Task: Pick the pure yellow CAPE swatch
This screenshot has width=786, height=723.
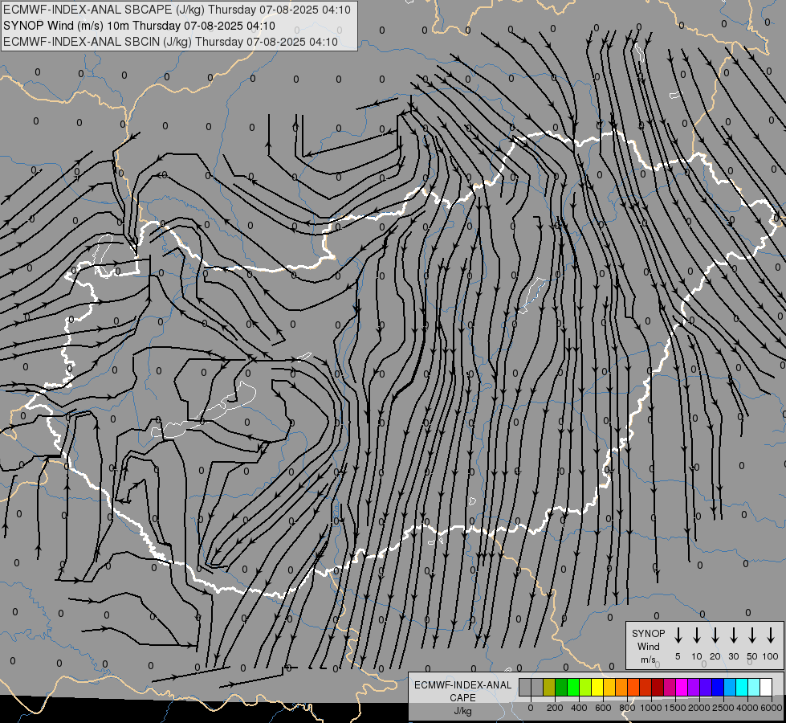Action: coord(597,687)
